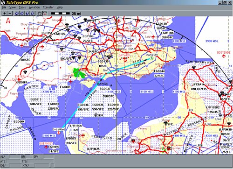Click the Oostende airport symbol
Viewport: 233px width, 169px height.
coord(224,56)
